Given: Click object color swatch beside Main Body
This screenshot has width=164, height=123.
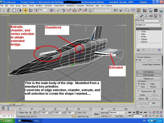Looking at the screenshot, I should point(161,20).
